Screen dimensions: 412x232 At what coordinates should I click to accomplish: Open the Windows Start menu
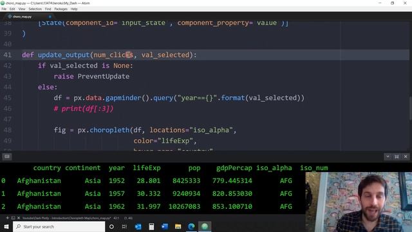point(6,226)
